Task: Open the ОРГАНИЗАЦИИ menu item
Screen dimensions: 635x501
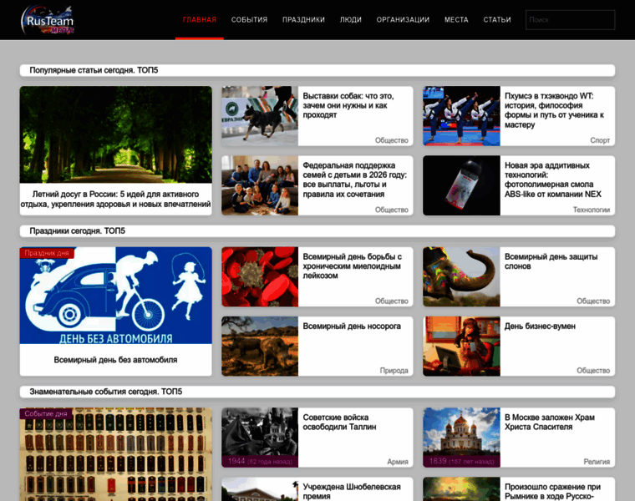Action: pos(403,20)
